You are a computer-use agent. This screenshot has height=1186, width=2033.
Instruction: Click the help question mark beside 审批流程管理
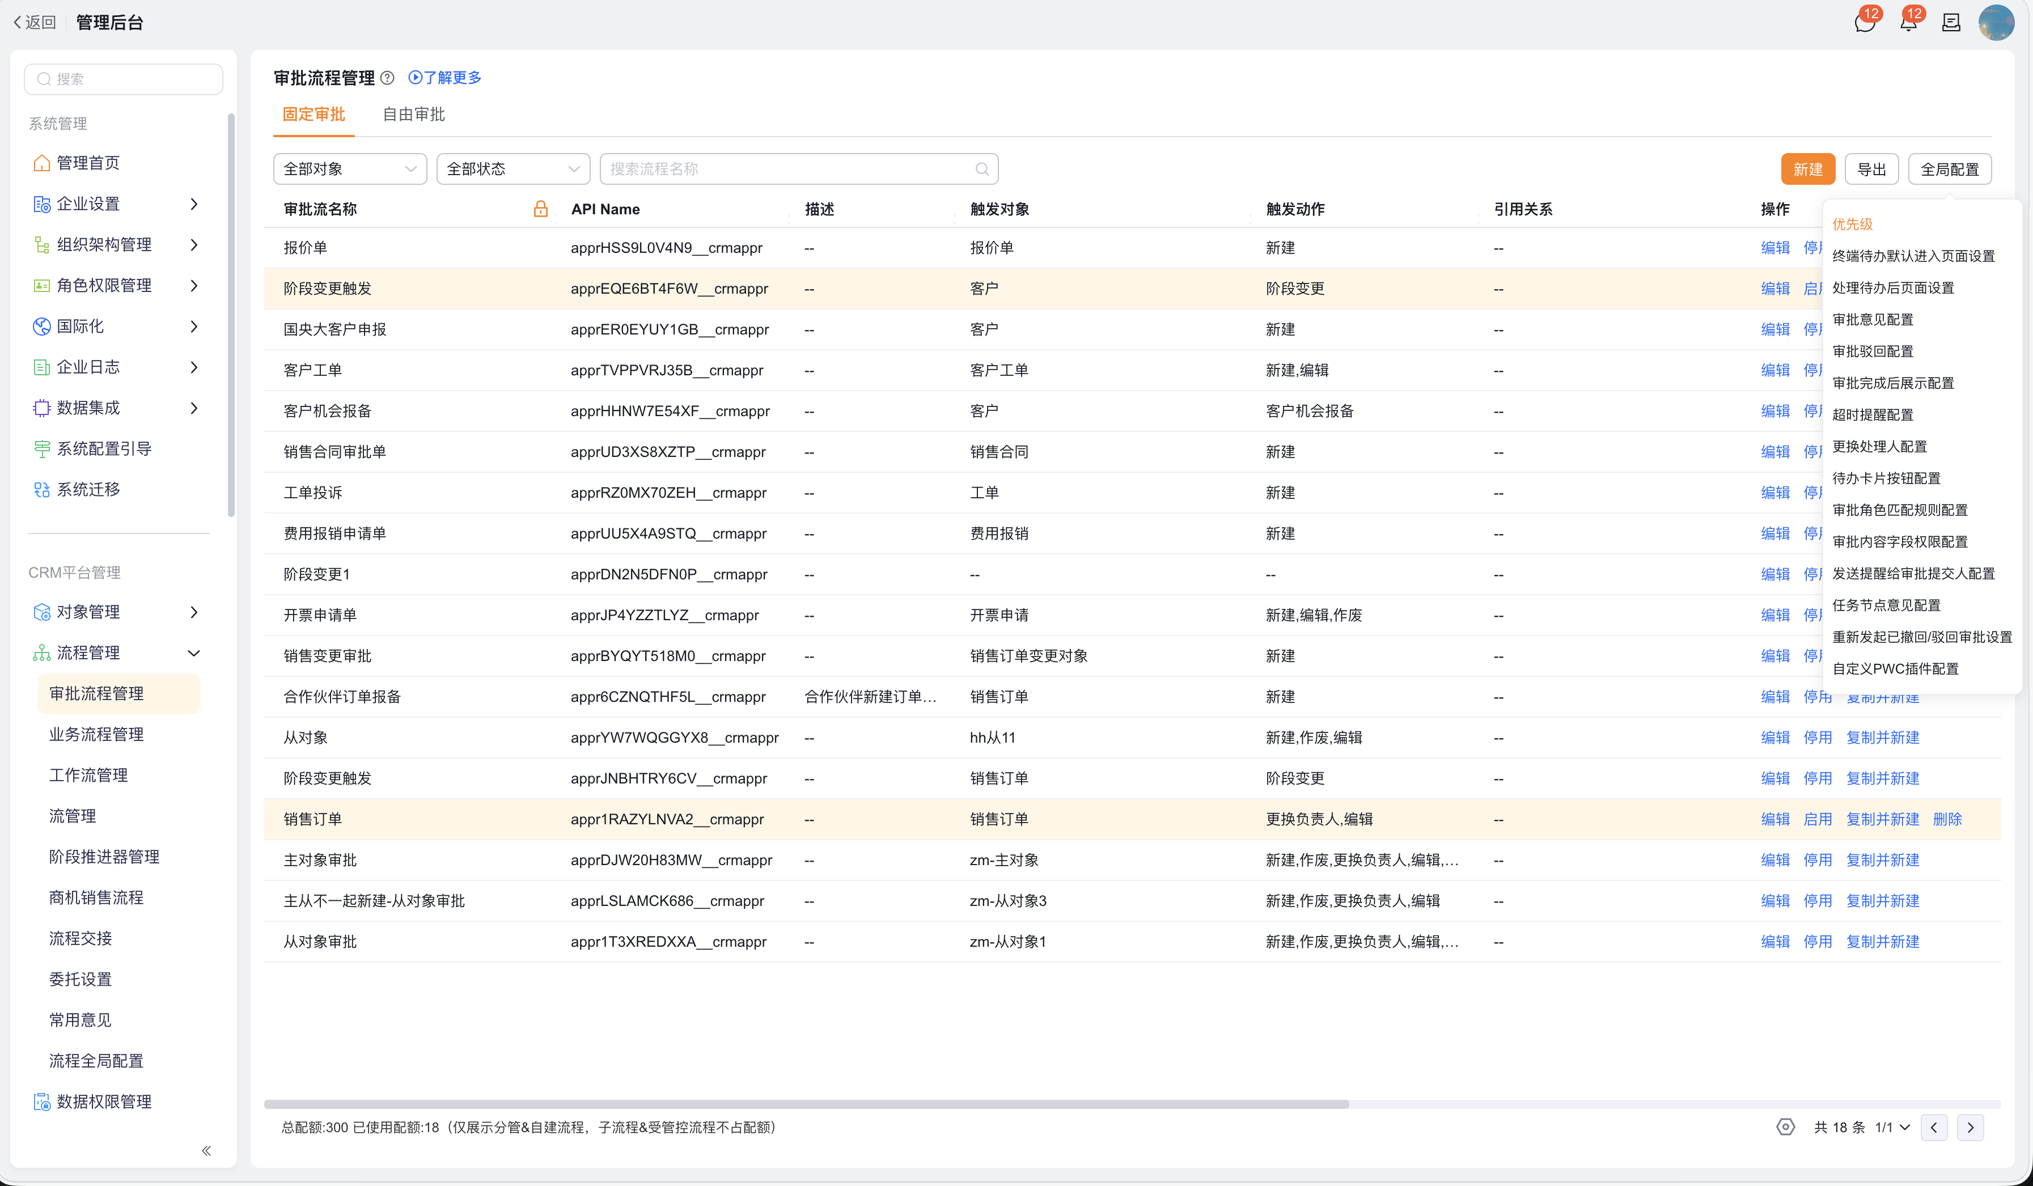pyautogui.click(x=387, y=78)
